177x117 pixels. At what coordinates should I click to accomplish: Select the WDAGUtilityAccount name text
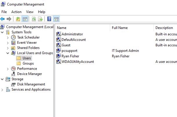pos(78,62)
